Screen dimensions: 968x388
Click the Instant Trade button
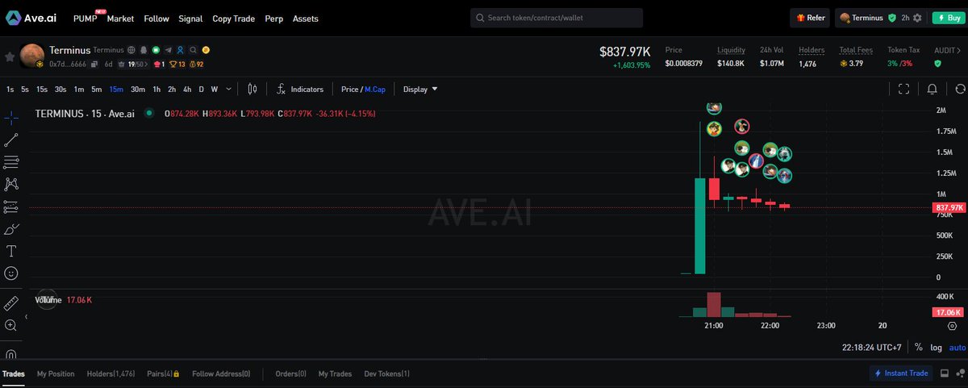coord(901,373)
